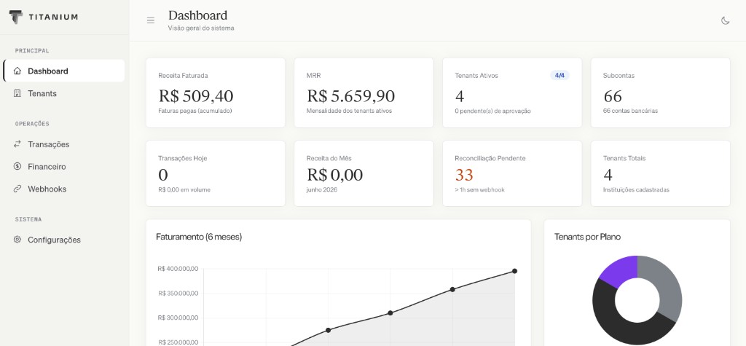Image resolution: width=746 pixels, height=346 pixels.
Task: Switch to dark mode with moon icon
Action: pyautogui.click(x=725, y=20)
